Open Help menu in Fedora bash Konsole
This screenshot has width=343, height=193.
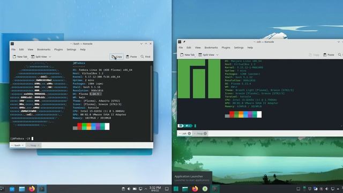pyautogui.click(x=83, y=50)
